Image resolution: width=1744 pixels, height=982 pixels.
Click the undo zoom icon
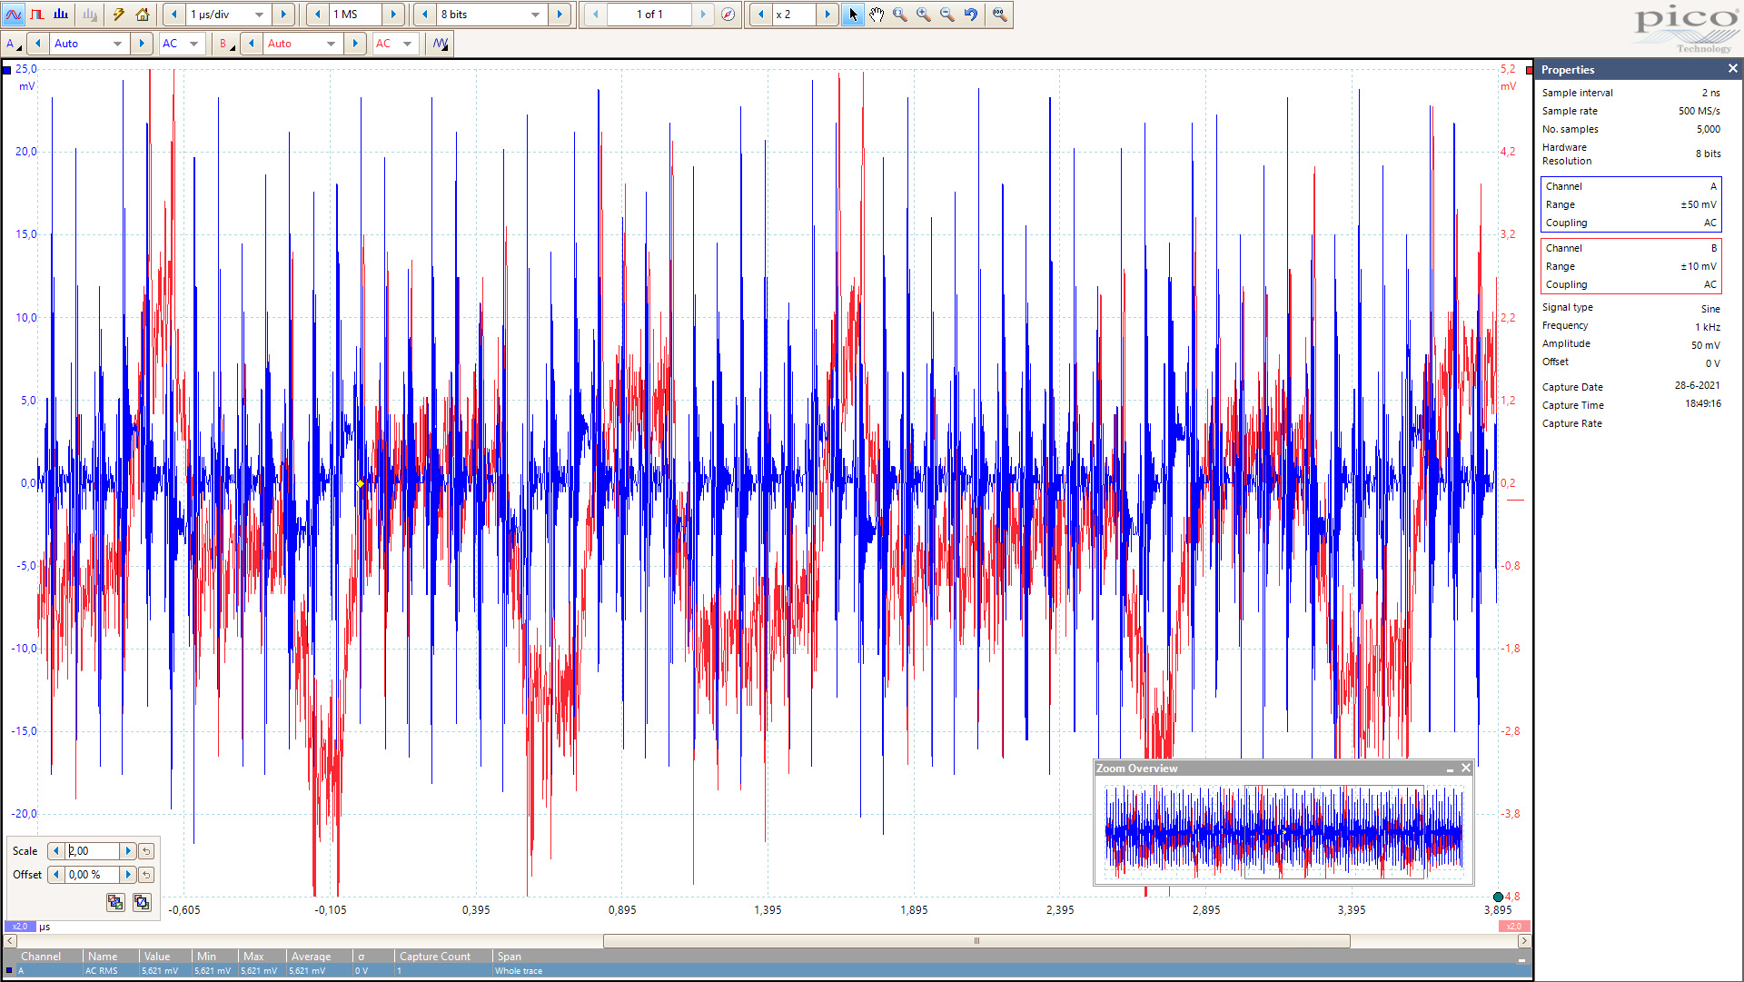point(971,15)
